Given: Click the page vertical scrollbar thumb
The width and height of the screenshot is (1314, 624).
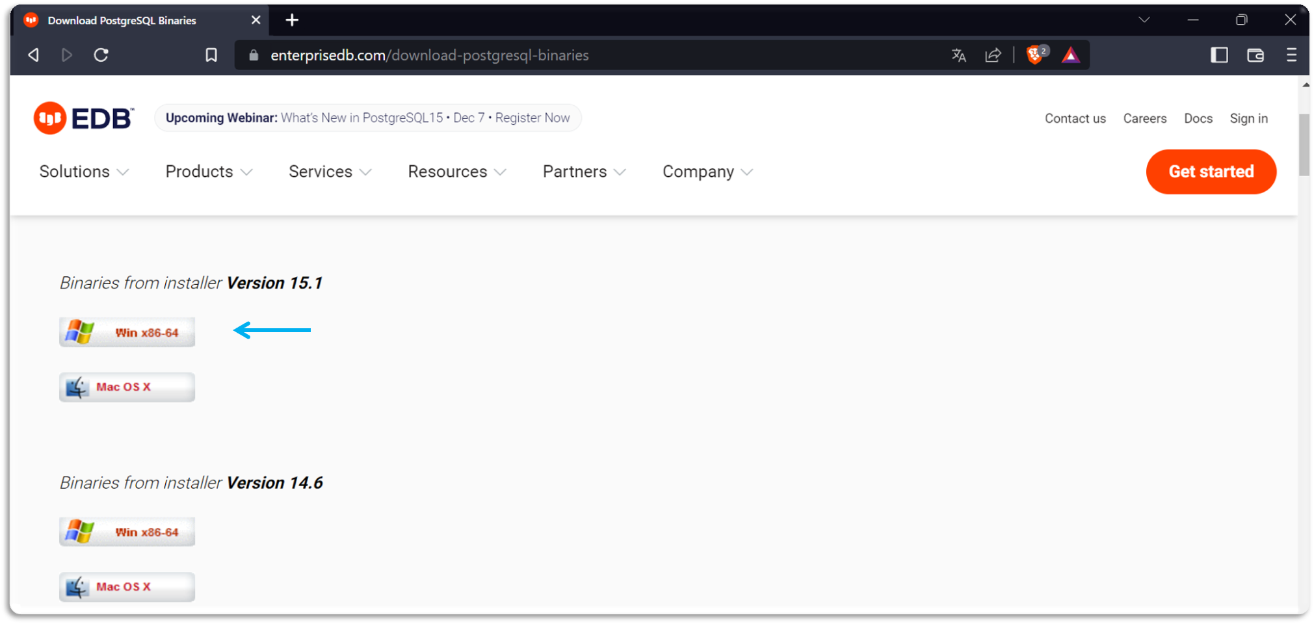Looking at the screenshot, I should click(1304, 145).
